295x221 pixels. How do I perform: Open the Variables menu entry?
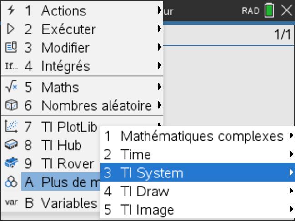pyautogui.click(x=68, y=203)
